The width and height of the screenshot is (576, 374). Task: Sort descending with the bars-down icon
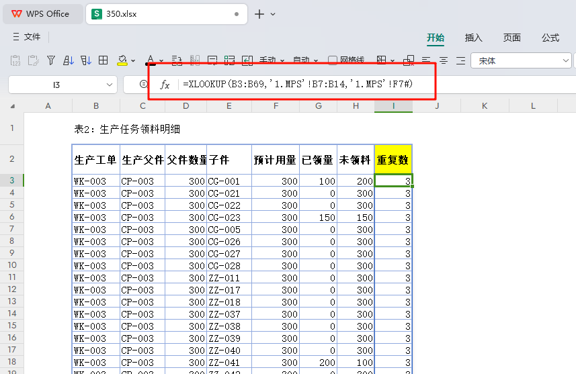[x=86, y=60]
